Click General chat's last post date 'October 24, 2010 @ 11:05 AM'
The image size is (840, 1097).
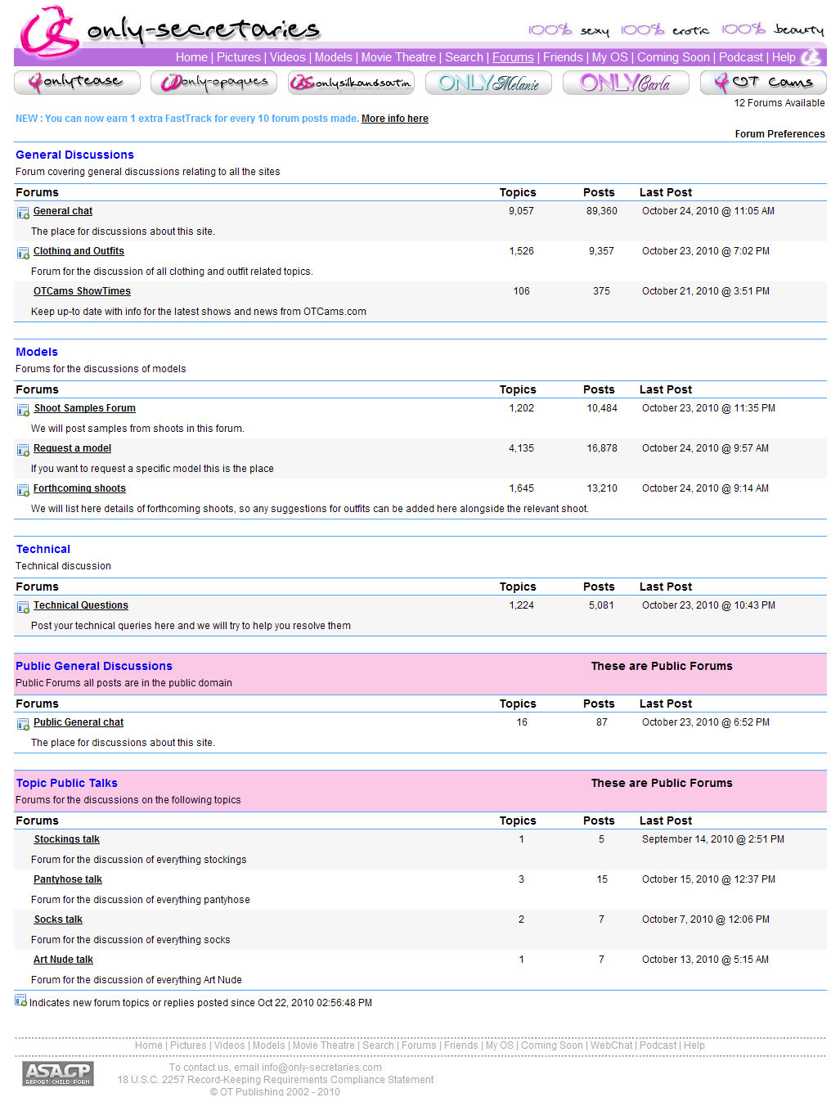point(708,211)
